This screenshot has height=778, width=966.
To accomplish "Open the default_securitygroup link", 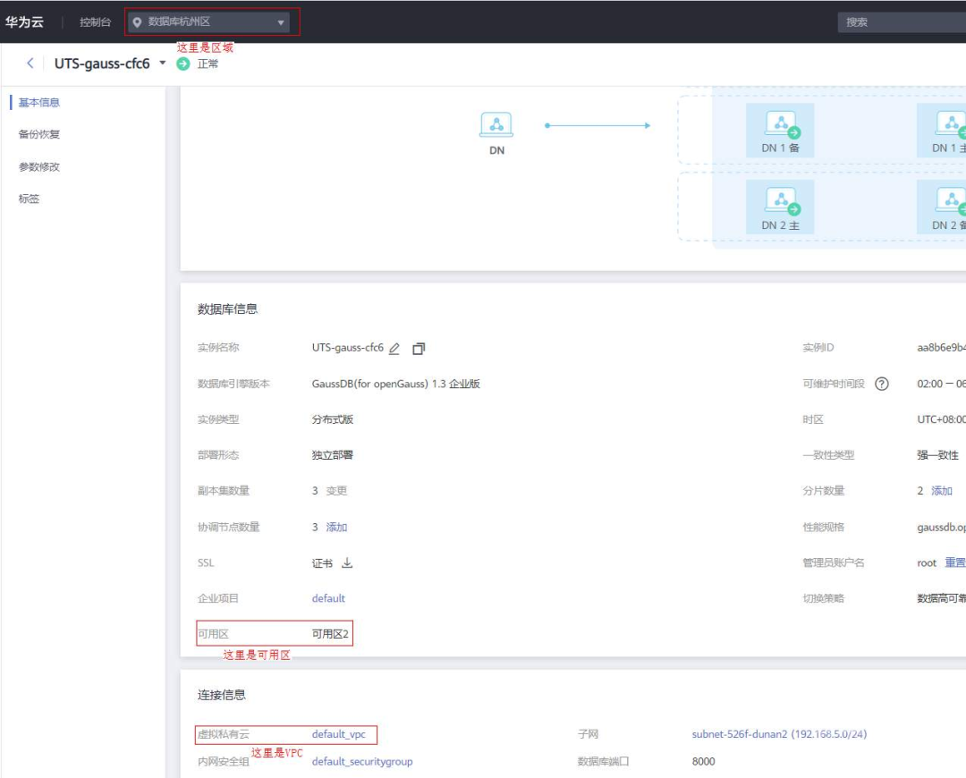I will tap(362, 762).
